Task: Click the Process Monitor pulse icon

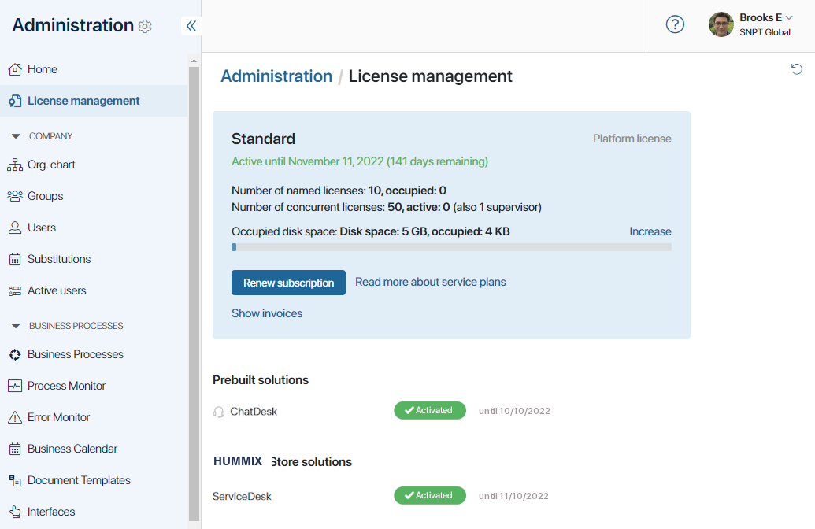Action: click(x=15, y=386)
